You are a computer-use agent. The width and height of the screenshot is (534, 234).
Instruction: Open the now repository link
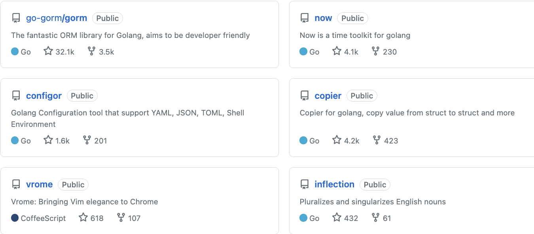click(323, 18)
